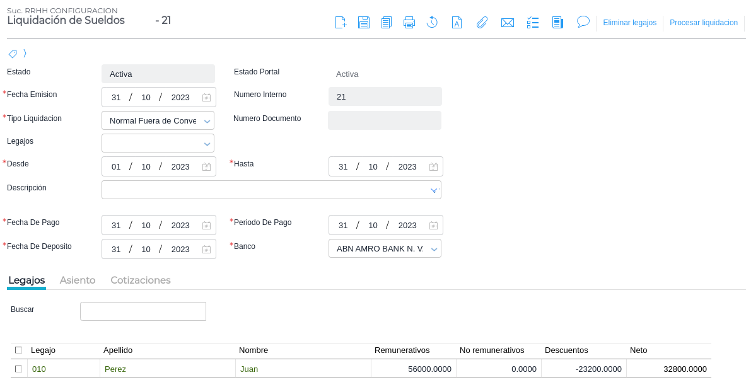Click the tag icon below the title
This screenshot has height=387, width=746.
13,54
